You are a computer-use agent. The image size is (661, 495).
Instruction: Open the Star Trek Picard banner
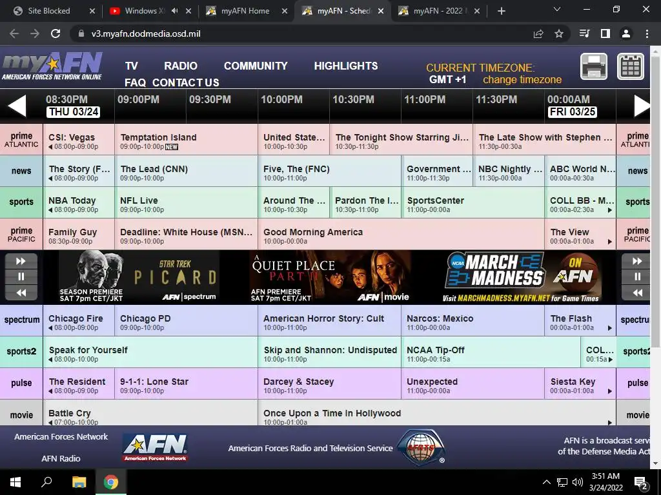tap(139, 277)
